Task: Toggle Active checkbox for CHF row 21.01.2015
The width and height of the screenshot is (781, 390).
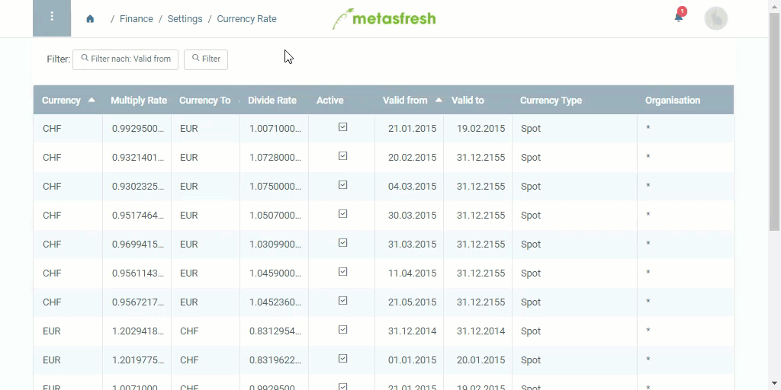Action: 342,127
